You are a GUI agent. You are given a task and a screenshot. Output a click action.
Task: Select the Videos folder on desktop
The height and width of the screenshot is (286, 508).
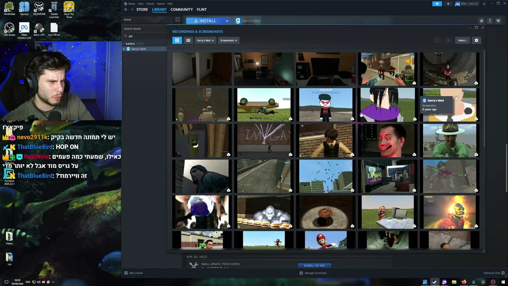tap(9, 238)
